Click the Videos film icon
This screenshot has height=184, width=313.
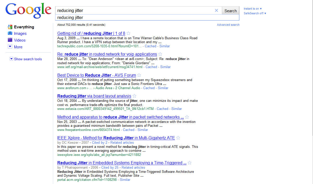[x=10, y=40]
